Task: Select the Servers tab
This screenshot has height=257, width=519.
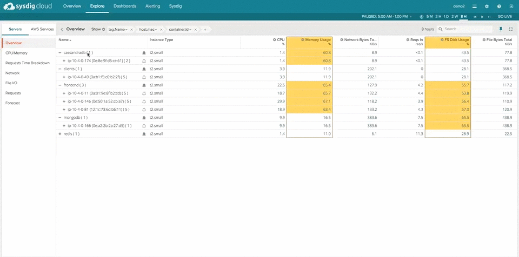Action: pyautogui.click(x=15, y=29)
